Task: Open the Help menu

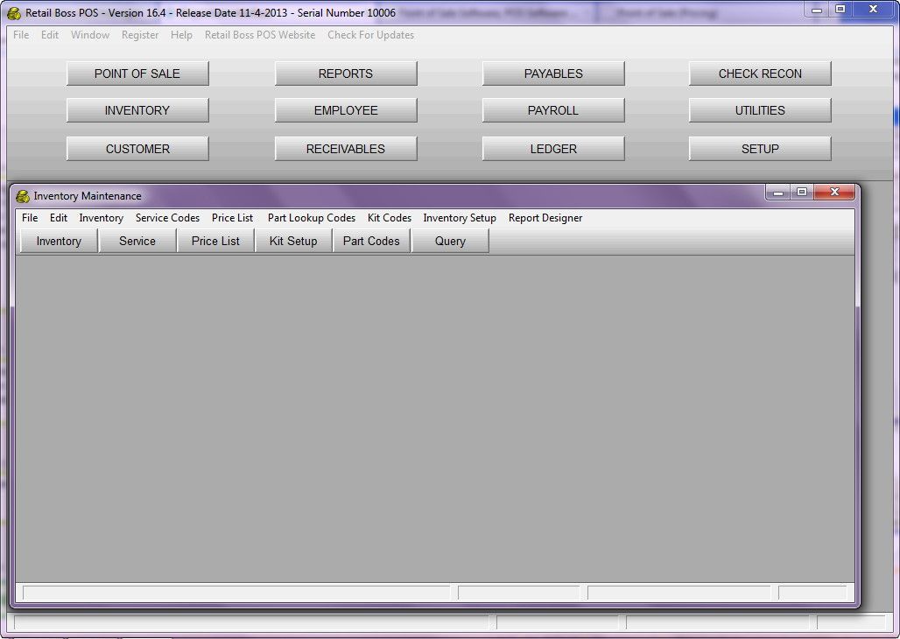Action: tap(181, 35)
